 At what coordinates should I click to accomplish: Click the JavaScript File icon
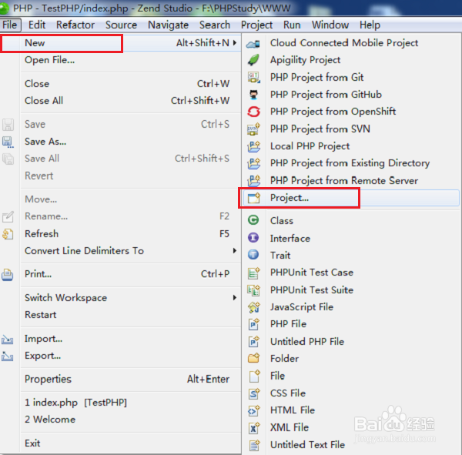[x=253, y=307]
